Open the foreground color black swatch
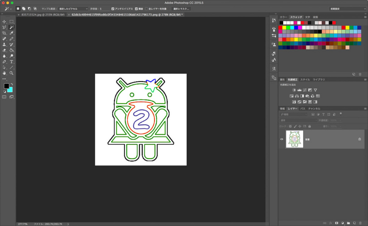 pyautogui.click(x=6, y=86)
